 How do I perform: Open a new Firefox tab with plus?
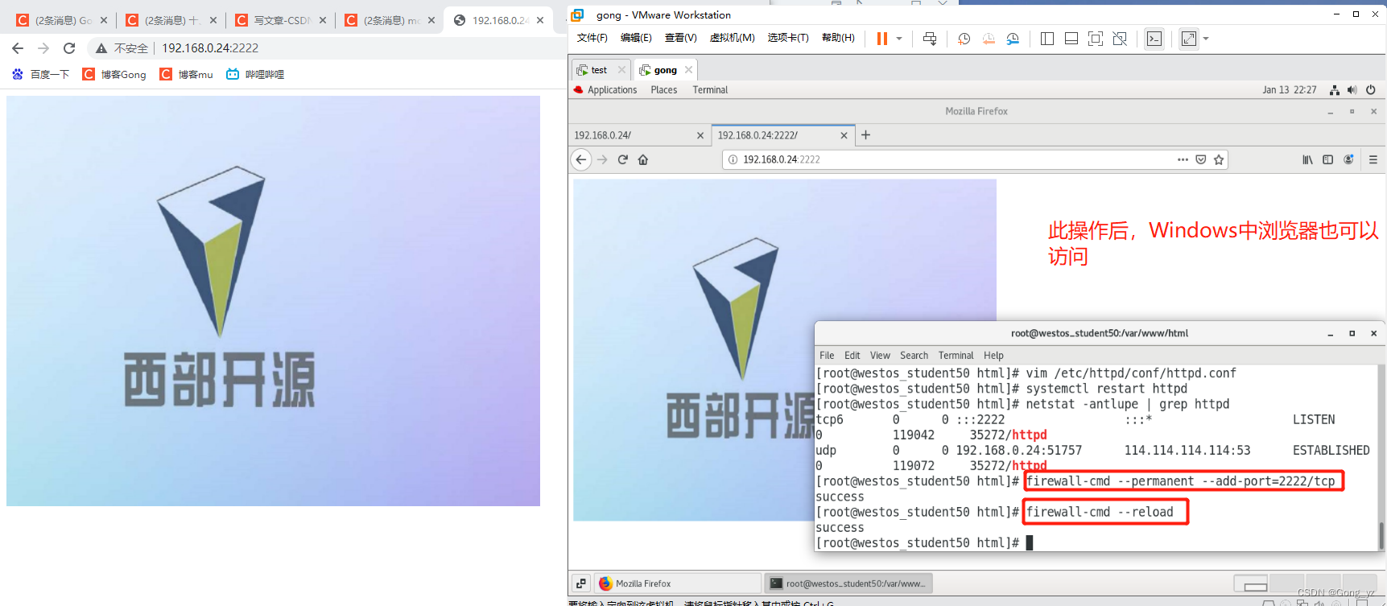pos(865,135)
